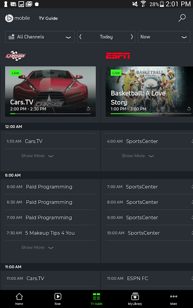Viewport: 193px width, 308px height.
Task: Select the Cars.TV channel logo
Action: [x=15, y=56]
